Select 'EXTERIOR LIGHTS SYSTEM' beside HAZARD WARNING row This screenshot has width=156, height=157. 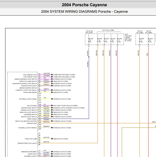(62, 79)
